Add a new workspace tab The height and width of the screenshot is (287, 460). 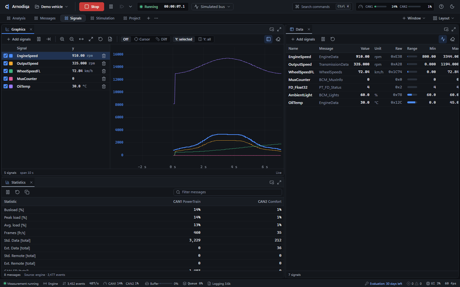149,18
